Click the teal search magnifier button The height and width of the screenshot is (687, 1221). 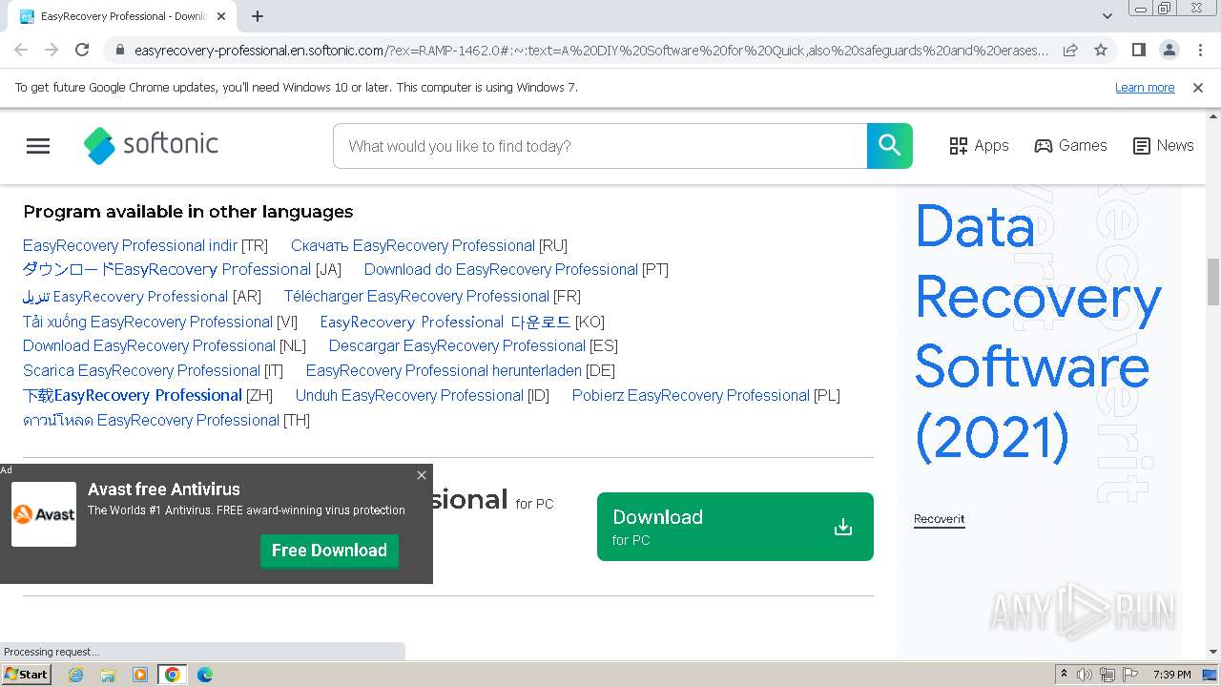point(890,146)
